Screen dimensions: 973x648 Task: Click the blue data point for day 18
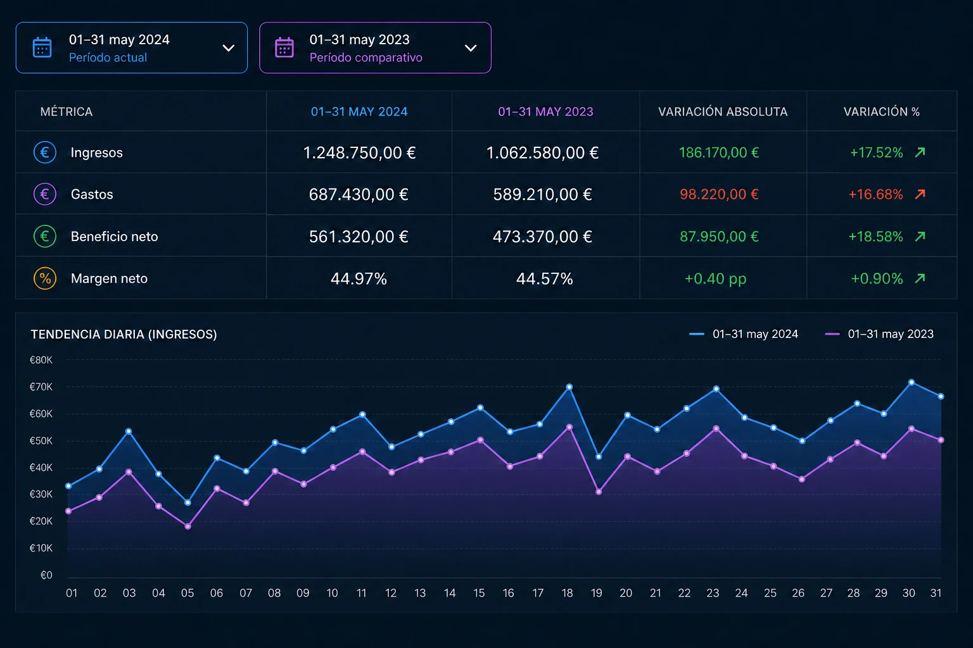[x=569, y=387]
